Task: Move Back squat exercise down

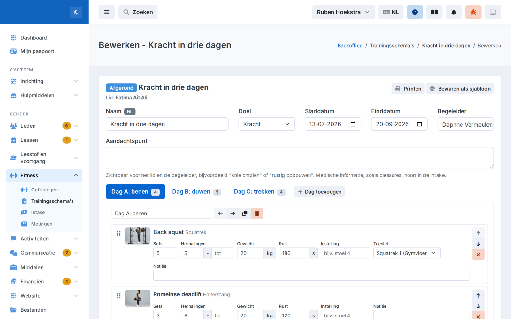Action: [478, 244]
